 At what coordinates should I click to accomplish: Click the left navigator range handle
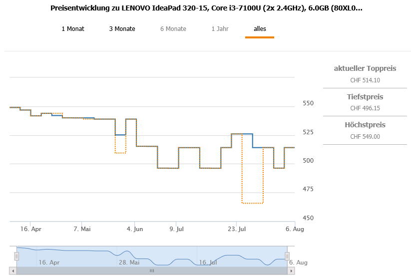[16, 256]
